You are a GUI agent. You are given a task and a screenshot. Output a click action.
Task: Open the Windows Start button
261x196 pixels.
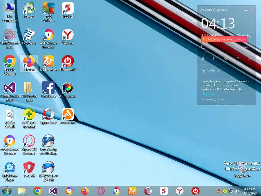pyautogui.click(x=7, y=191)
